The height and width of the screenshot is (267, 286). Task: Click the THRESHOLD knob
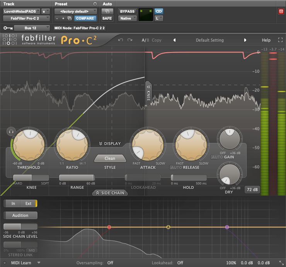pyautogui.click(x=29, y=145)
